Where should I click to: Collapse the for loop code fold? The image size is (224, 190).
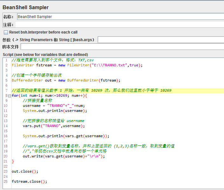click(x=10, y=96)
